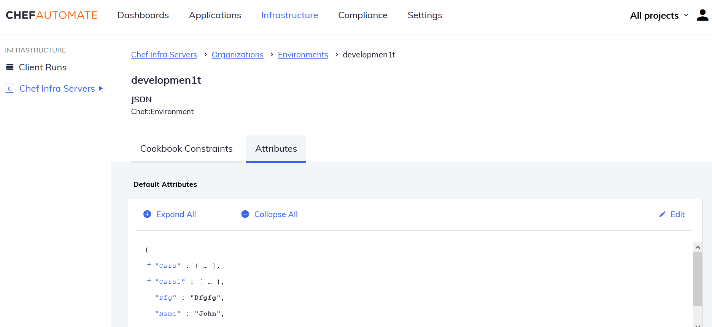712x327 pixels.
Task: Open the Dashboards menu
Action: tap(143, 15)
